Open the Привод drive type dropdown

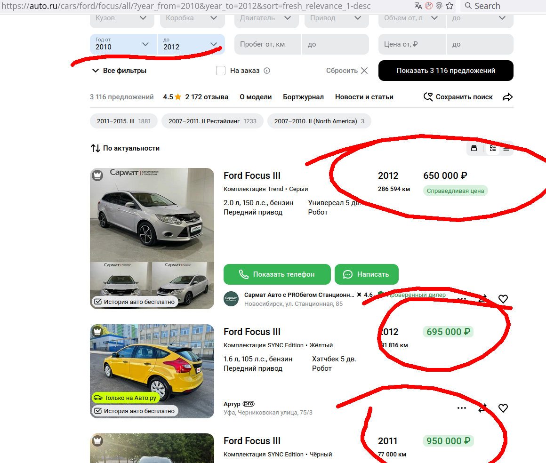(x=337, y=19)
